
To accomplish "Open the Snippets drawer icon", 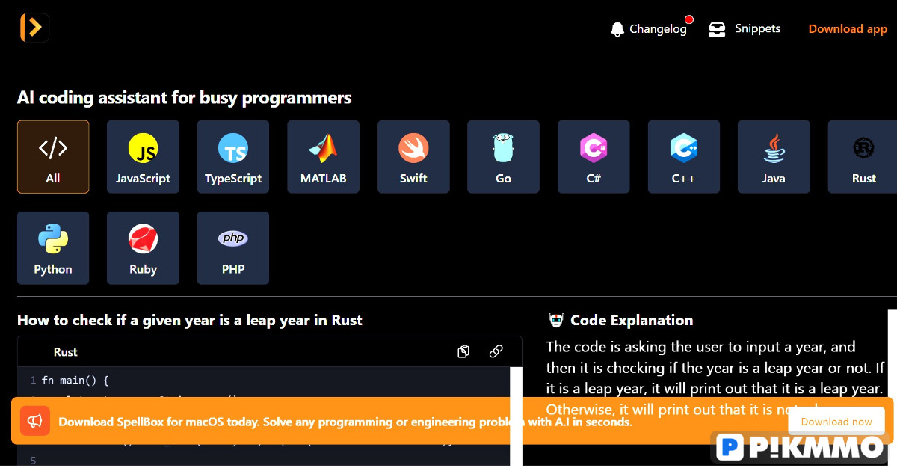I will coord(718,29).
